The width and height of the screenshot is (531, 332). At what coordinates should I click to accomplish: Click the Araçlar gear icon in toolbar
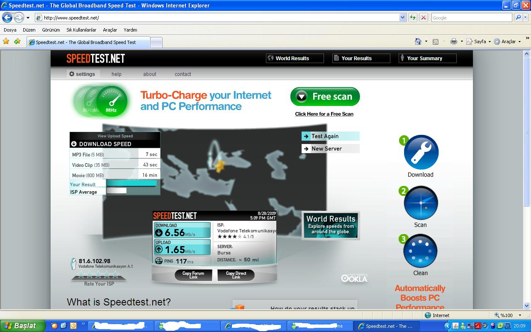[x=497, y=41]
